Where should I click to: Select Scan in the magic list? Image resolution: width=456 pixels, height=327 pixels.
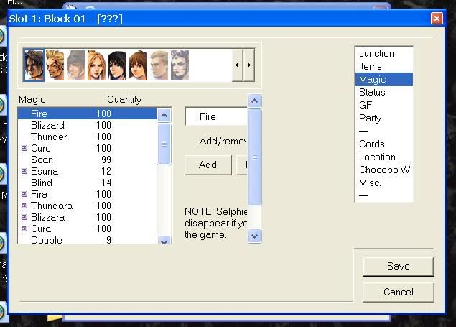87,160
